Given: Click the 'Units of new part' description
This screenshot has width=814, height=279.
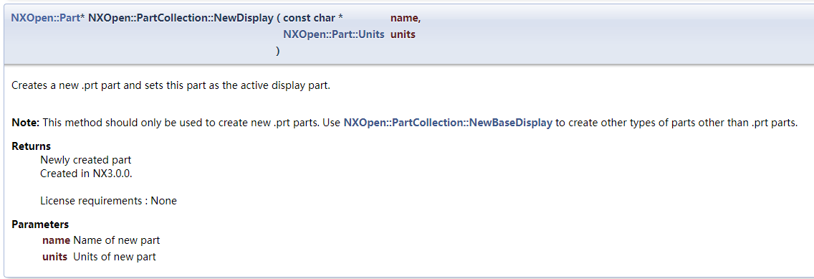Looking at the screenshot, I should [x=115, y=257].
